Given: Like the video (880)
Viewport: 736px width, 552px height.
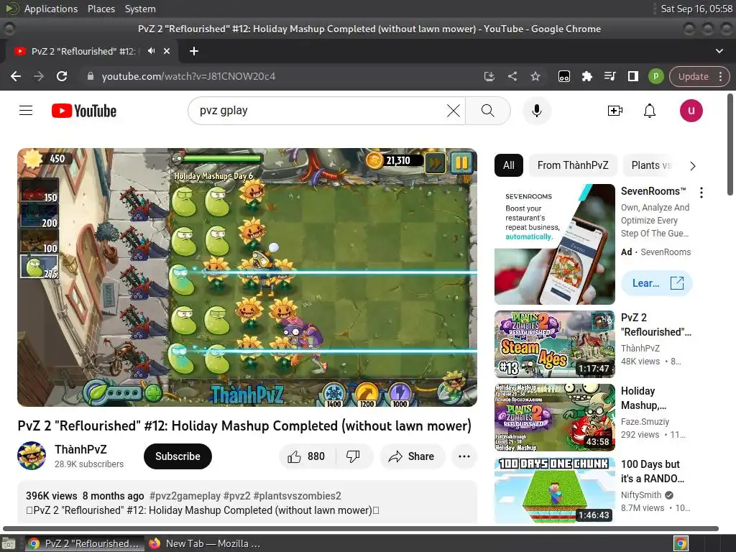Looking at the screenshot, I should tap(308, 456).
